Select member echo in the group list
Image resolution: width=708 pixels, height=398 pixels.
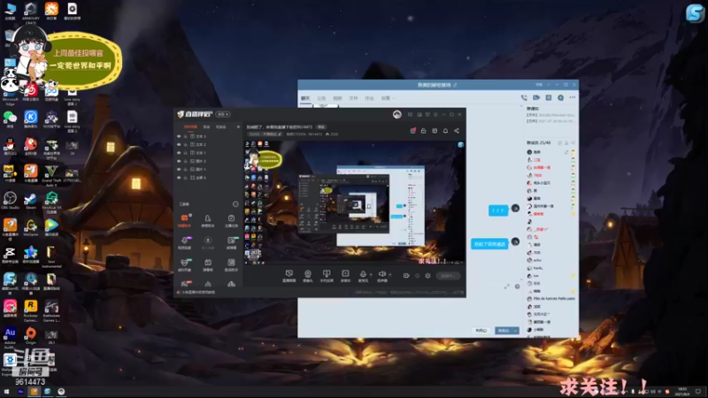tap(551, 260)
